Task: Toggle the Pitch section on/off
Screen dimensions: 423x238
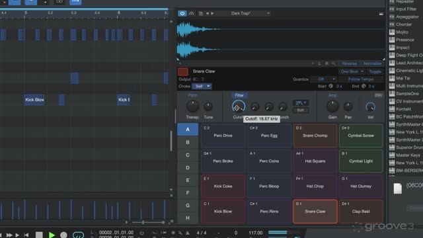Action: [x=192, y=95]
